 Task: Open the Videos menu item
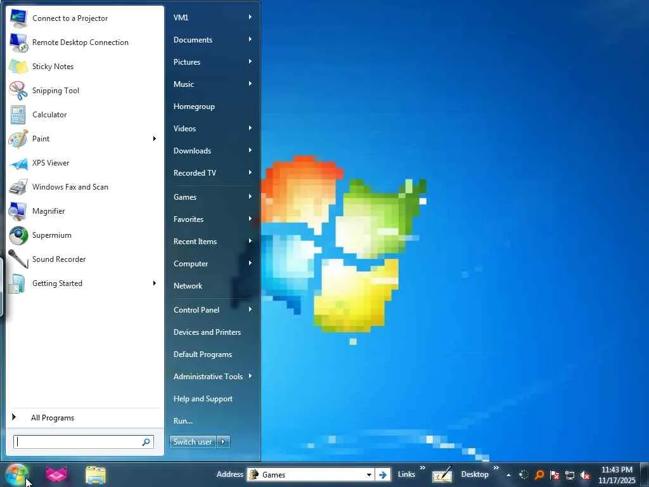(213, 128)
